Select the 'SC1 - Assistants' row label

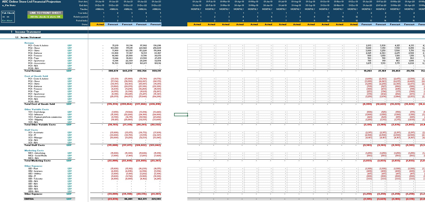pyautogui.click(x=36, y=132)
